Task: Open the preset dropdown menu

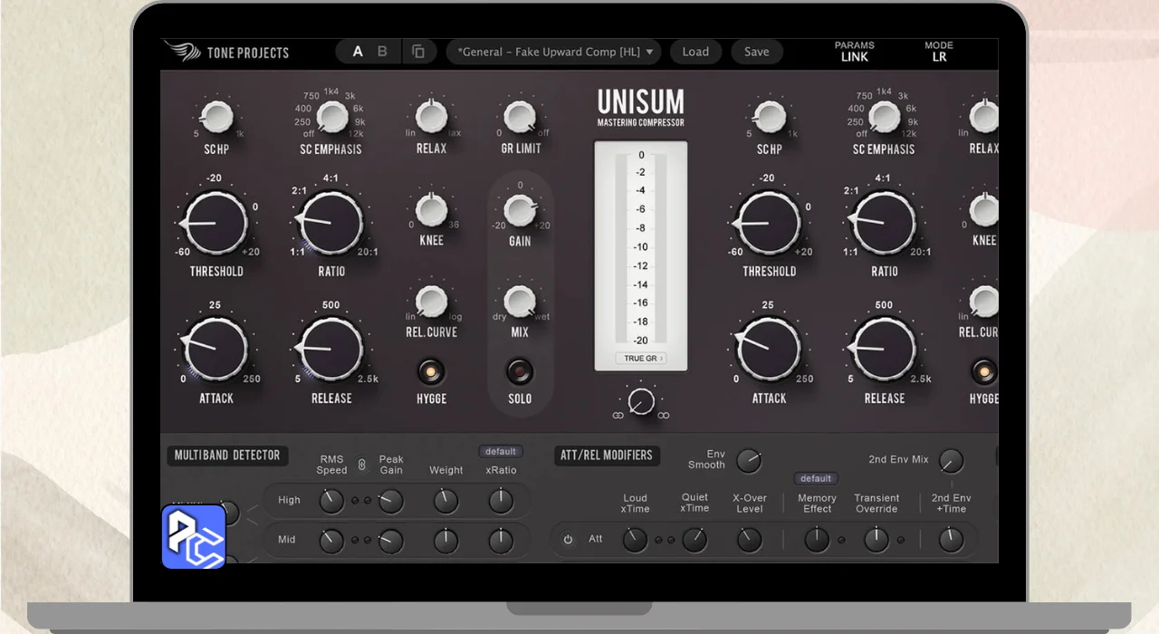Action: point(554,52)
